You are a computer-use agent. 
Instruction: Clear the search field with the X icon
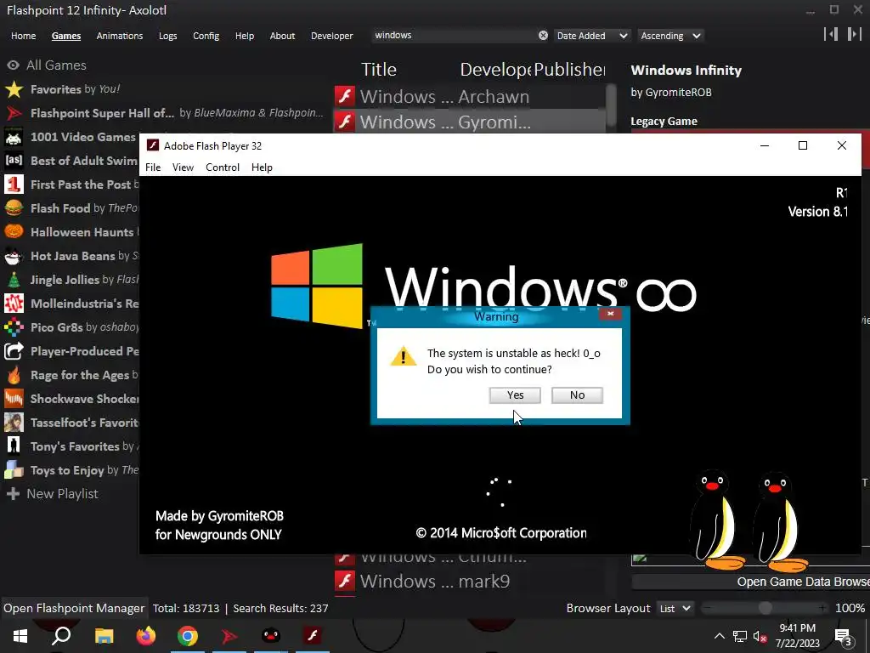click(543, 36)
